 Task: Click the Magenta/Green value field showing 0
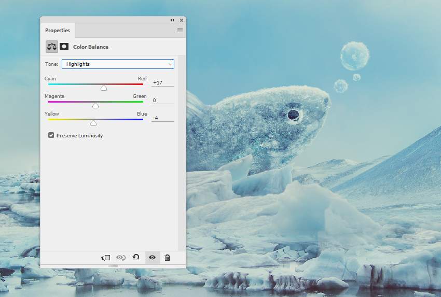click(x=162, y=101)
